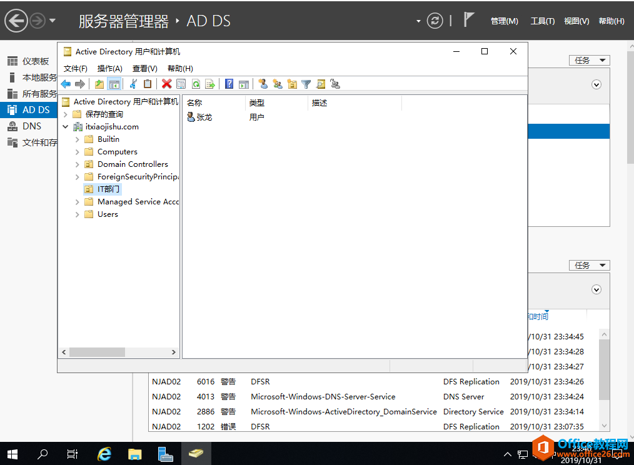Click Server Manager back navigation arrow

click(x=16, y=20)
